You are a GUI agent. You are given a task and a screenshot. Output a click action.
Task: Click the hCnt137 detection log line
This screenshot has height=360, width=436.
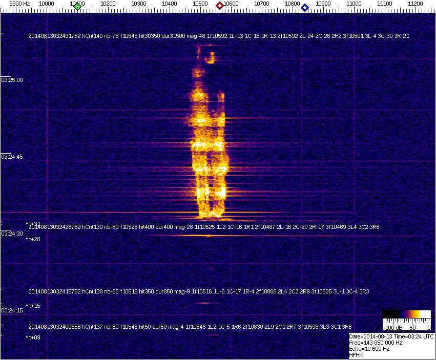coord(190,327)
